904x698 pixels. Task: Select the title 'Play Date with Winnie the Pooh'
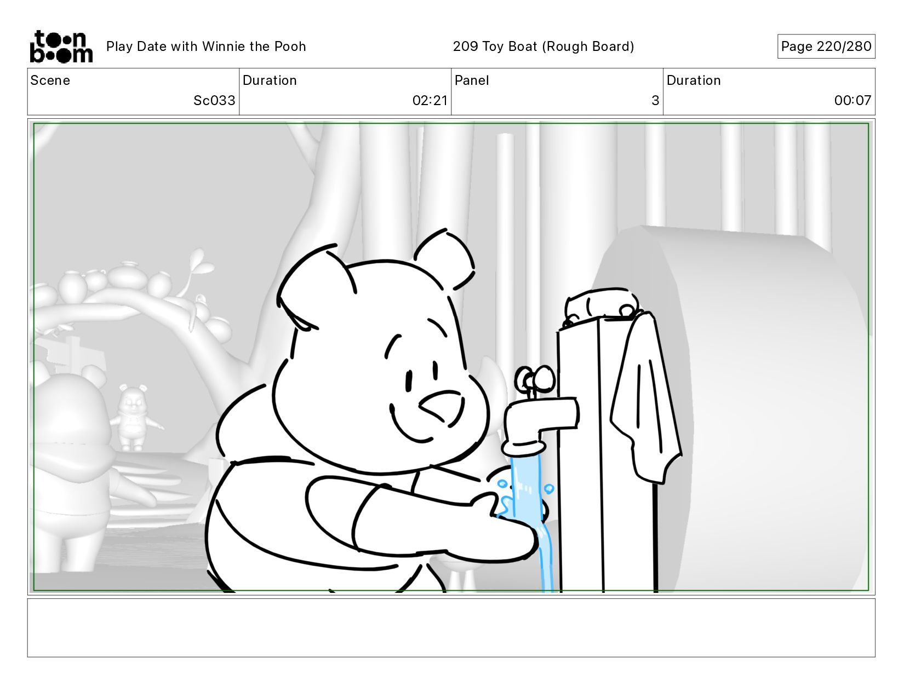(x=206, y=47)
